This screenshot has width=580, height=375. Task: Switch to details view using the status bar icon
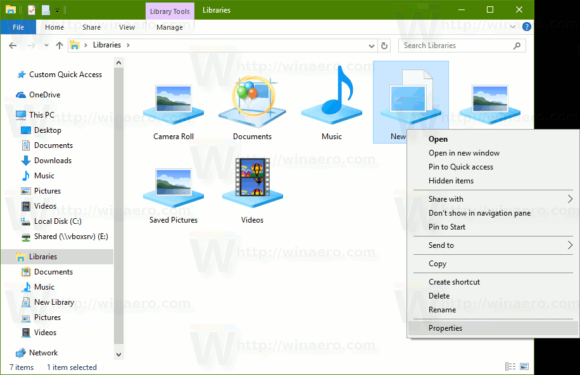coord(510,366)
